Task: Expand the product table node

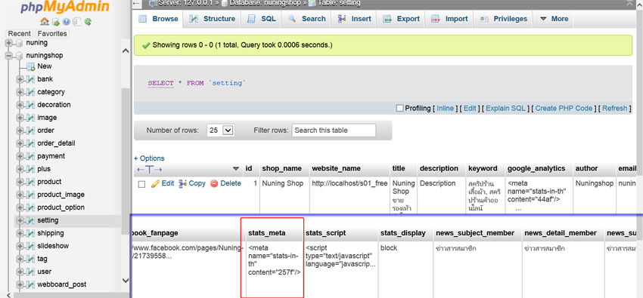Action: [x=20, y=182]
